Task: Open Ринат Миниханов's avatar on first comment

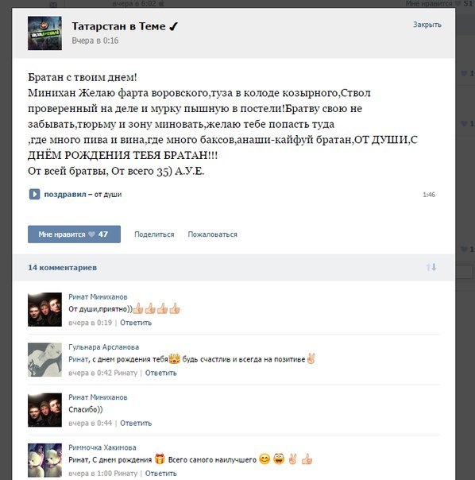Action: (44, 309)
